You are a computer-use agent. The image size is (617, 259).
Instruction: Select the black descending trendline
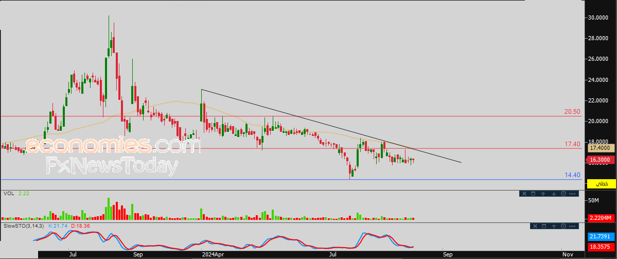330,126
